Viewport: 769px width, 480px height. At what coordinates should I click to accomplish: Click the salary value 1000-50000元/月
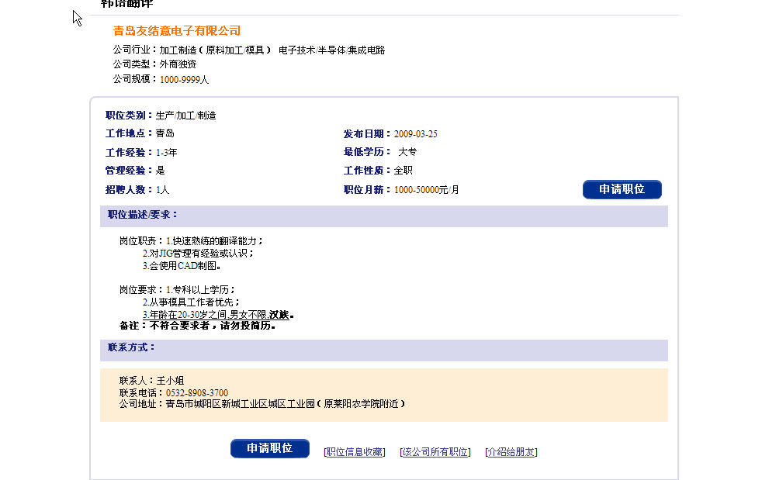(426, 190)
